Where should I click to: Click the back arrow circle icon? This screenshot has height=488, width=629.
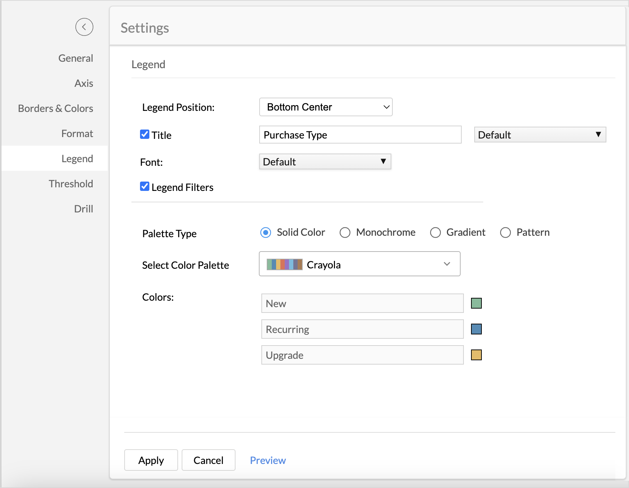tap(84, 27)
